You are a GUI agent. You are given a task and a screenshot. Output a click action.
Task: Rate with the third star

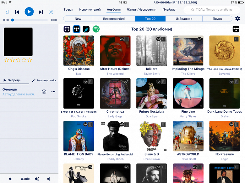(x=18, y=60)
